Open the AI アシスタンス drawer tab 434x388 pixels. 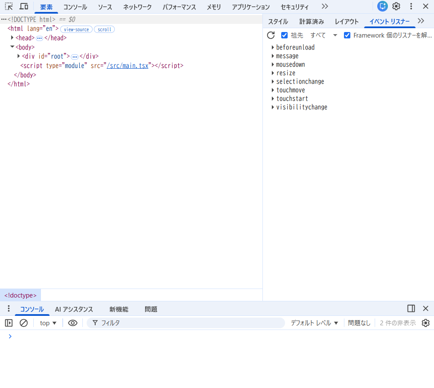click(x=74, y=309)
